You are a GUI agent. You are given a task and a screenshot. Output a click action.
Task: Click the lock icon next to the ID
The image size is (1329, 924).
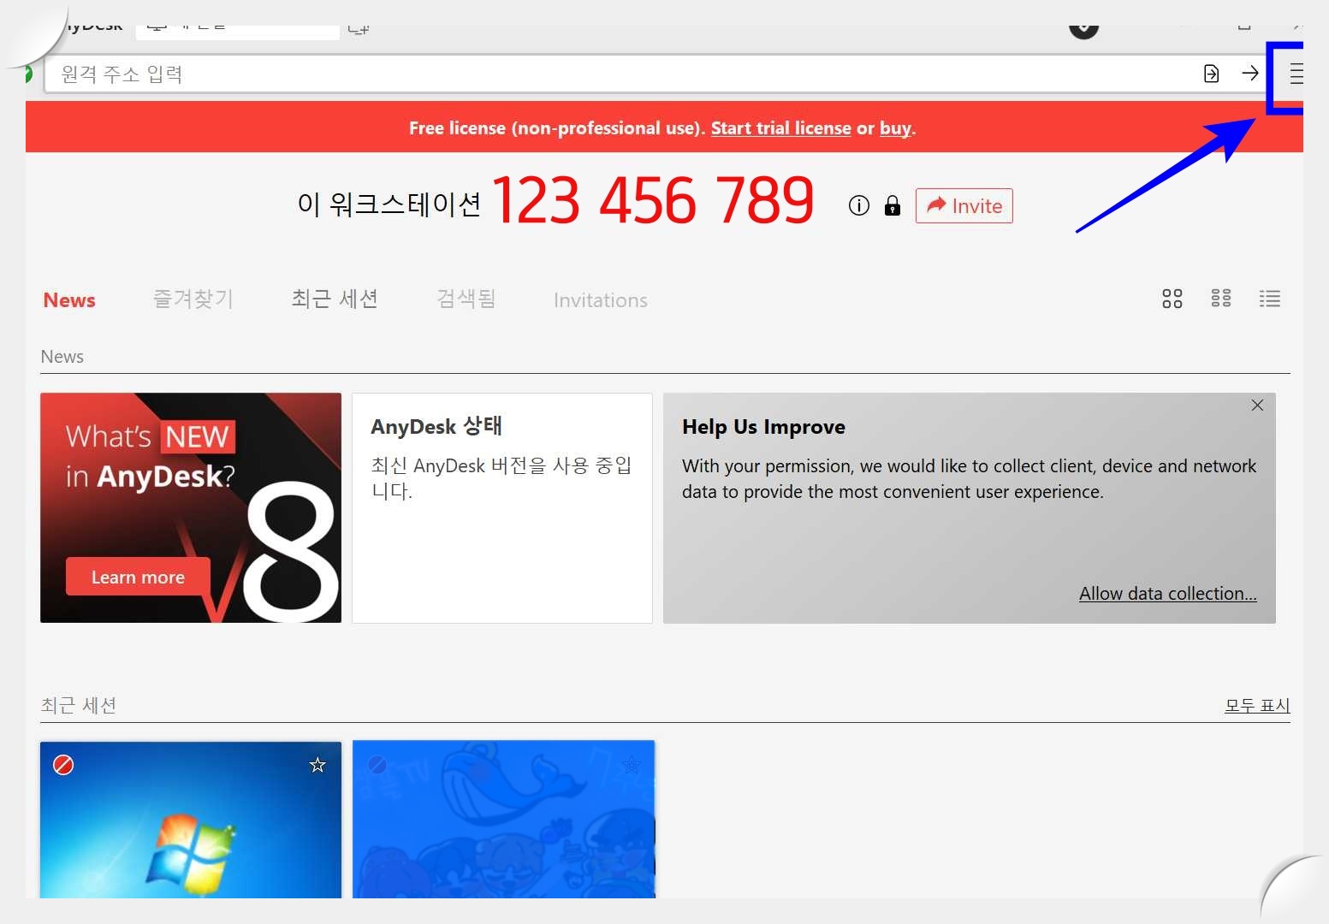click(892, 205)
